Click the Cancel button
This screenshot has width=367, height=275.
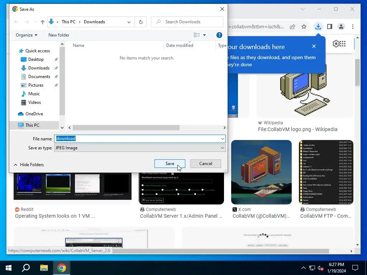tap(205, 164)
